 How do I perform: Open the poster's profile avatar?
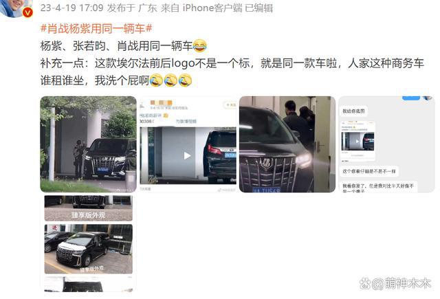coord(16,8)
